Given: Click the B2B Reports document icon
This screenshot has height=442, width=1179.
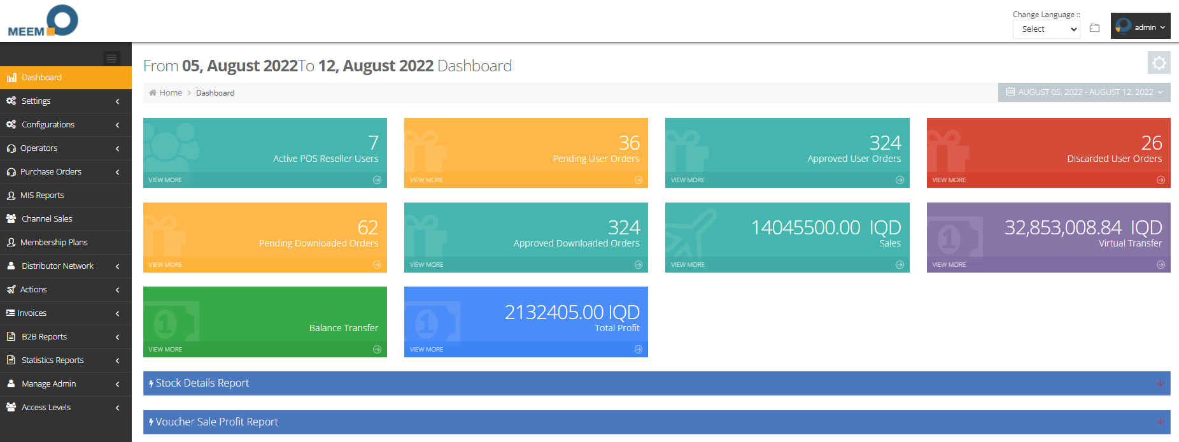Looking at the screenshot, I should [x=11, y=336].
